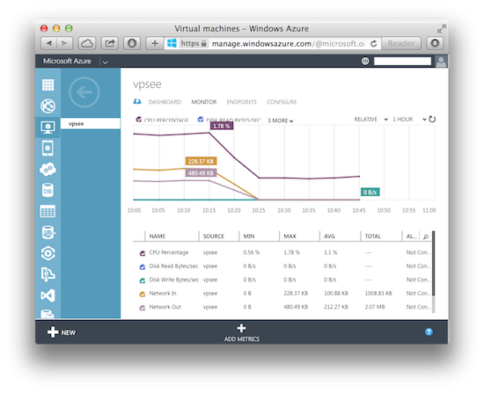Open the Cloud Services gears icon in sidebar
The width and height of the screenshot is (484, 393).
pyautogui.click(x=48, y=170)
